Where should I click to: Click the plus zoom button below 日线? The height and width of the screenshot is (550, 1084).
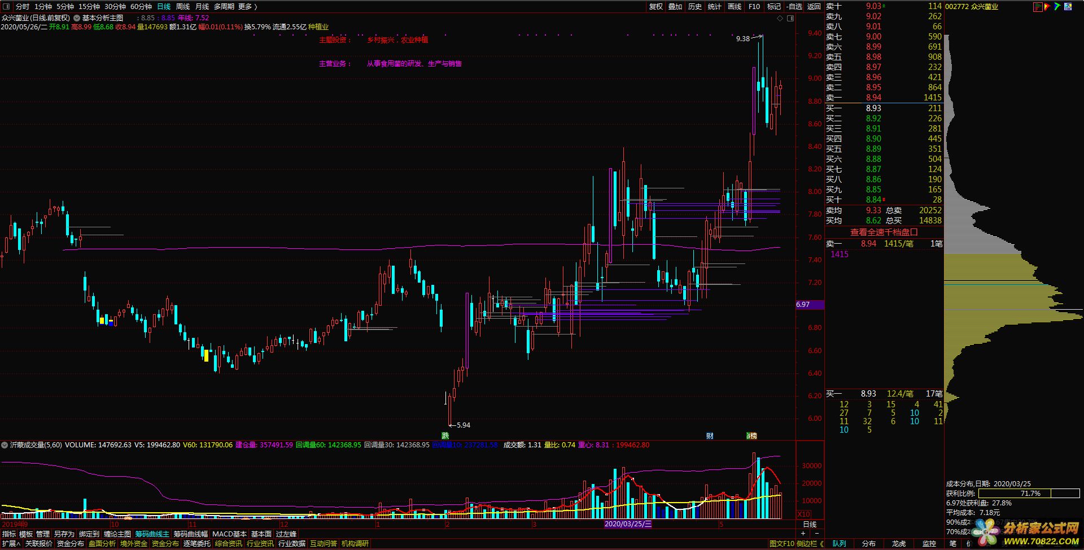[803, 533]
